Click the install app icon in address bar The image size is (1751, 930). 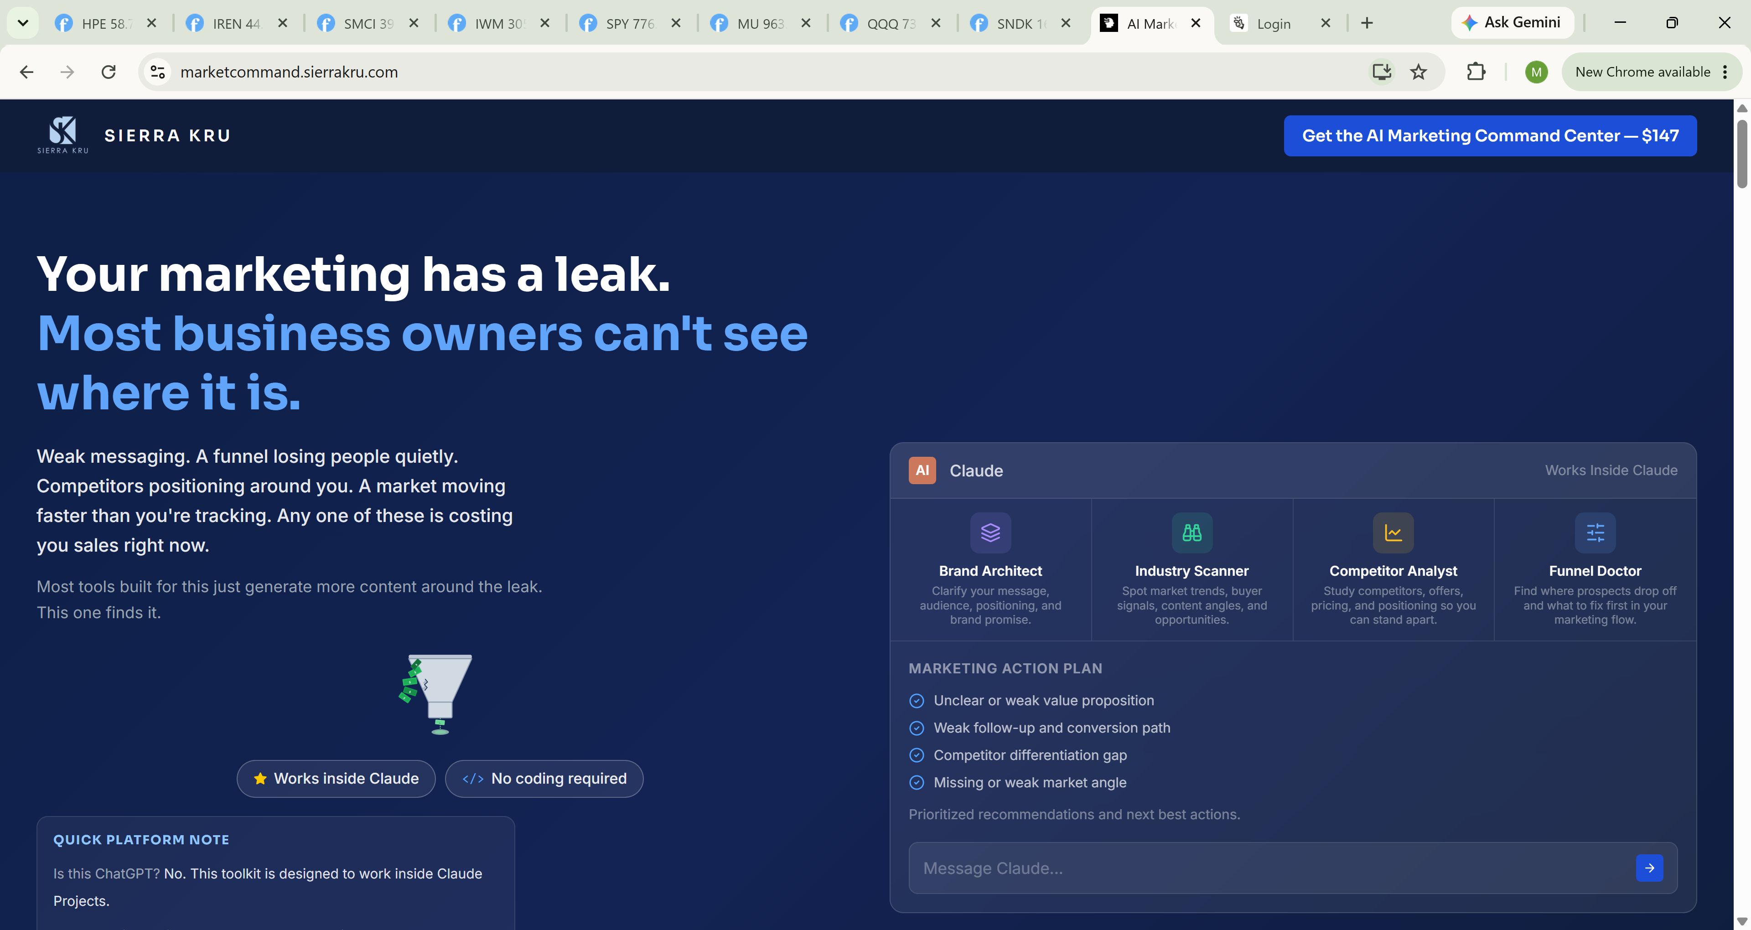(x=1382, y=72)
